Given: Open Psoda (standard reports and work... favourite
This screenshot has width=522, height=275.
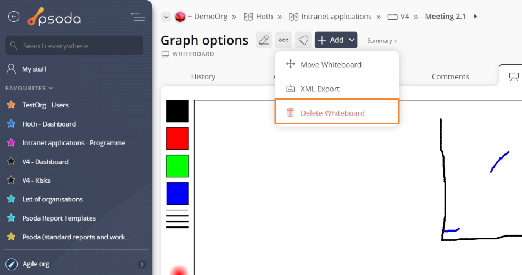Looking at the screenshot, I should (76, 237).
